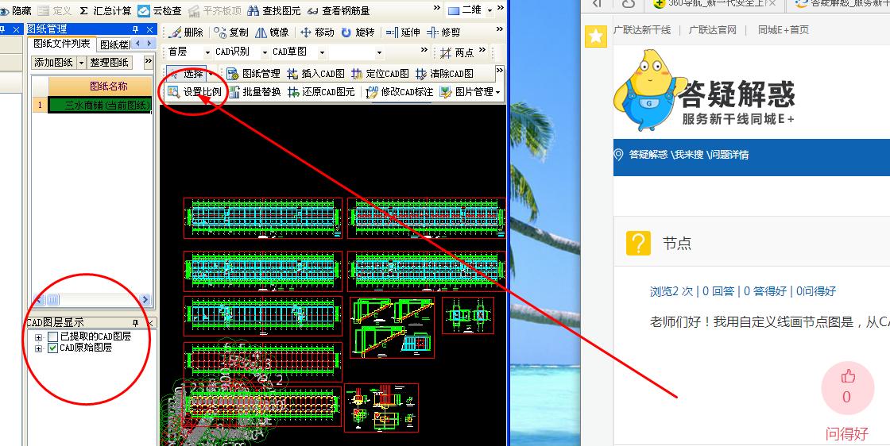890x446 pixels.
Task: Click the drawing list horizontal scrollbar thumb
Action: pos(52,299)
